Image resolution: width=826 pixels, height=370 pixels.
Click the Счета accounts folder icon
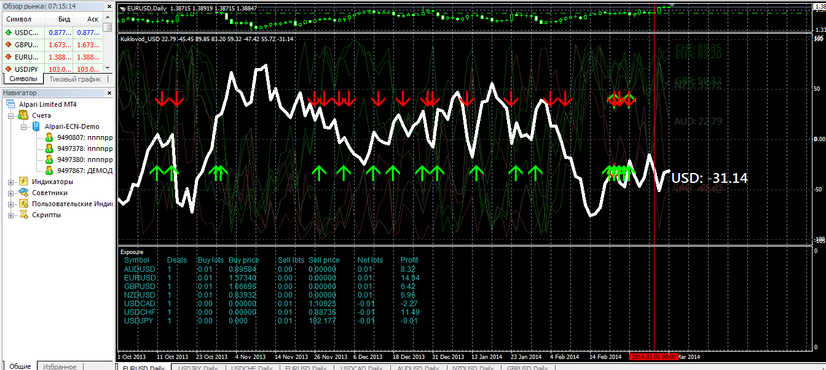tap(23, 115)
